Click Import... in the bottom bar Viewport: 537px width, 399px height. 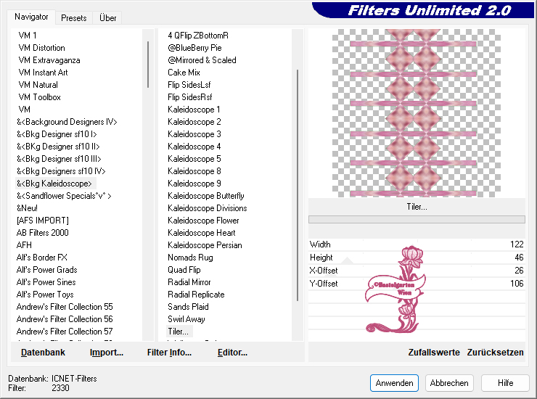[x=107, y=353]
